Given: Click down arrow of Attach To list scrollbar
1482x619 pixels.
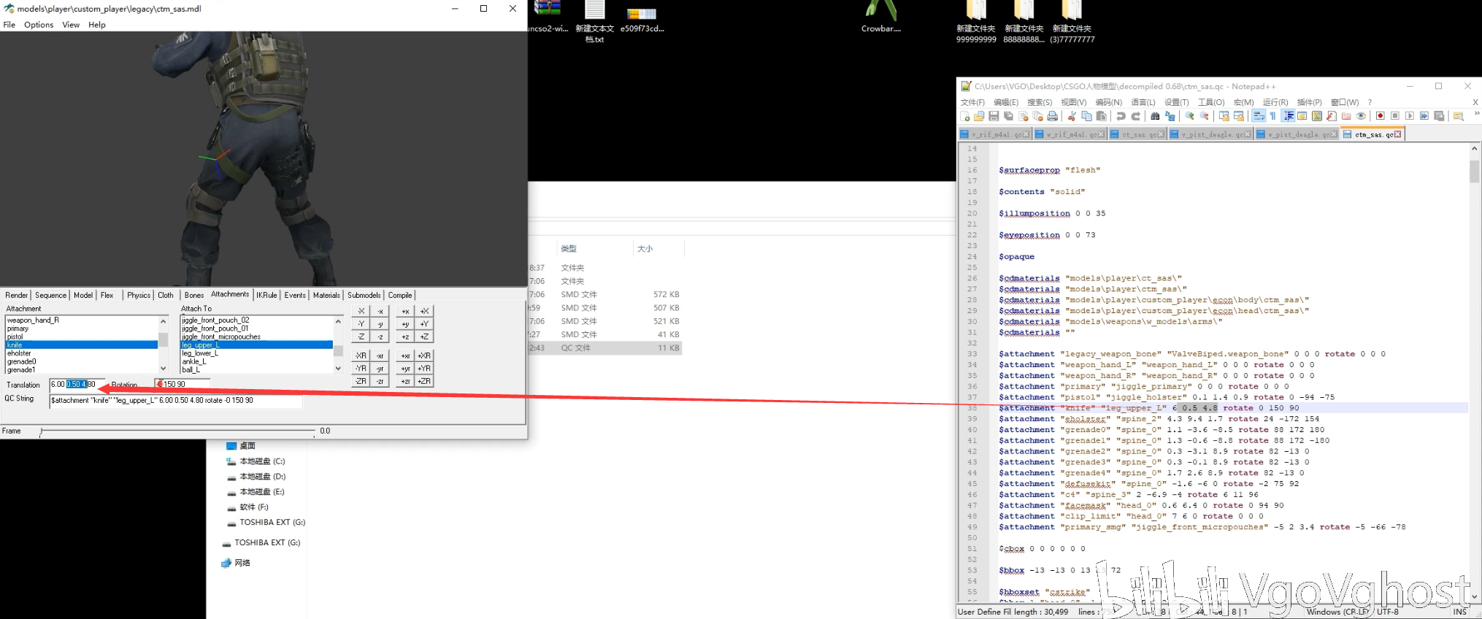Looking at the screenshot, I should (338, 369).
